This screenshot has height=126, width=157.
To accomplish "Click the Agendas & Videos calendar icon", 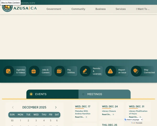I will coord(8,71).
